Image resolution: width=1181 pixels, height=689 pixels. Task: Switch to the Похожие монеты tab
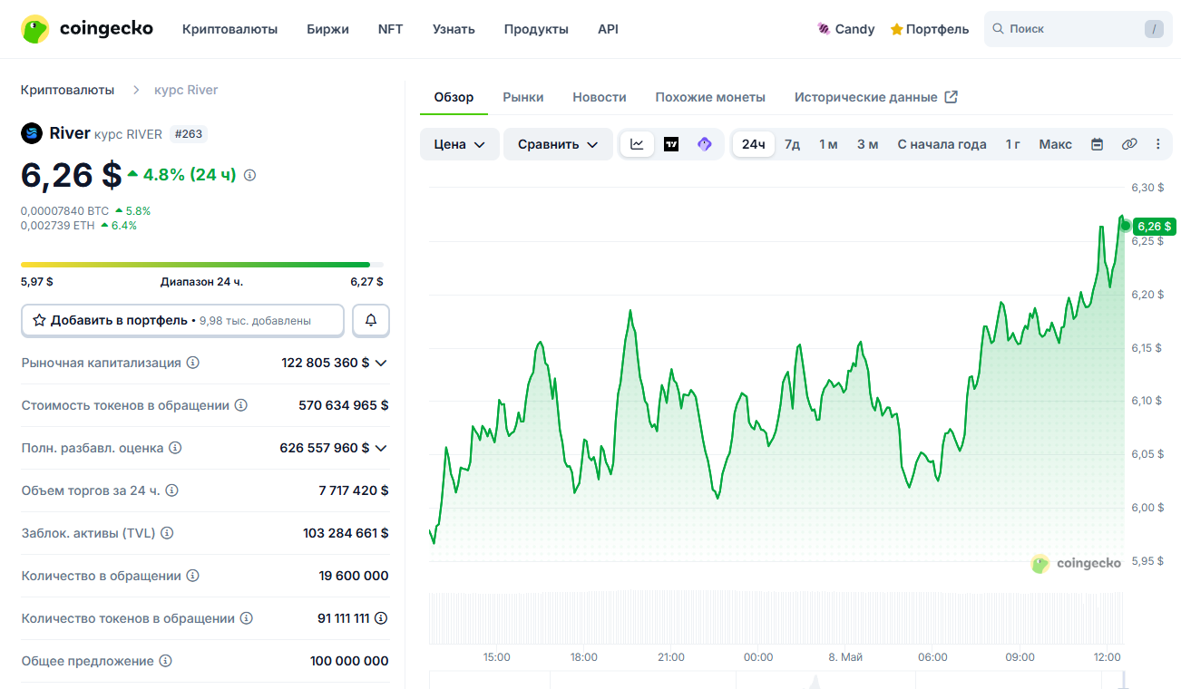(710, 97)
